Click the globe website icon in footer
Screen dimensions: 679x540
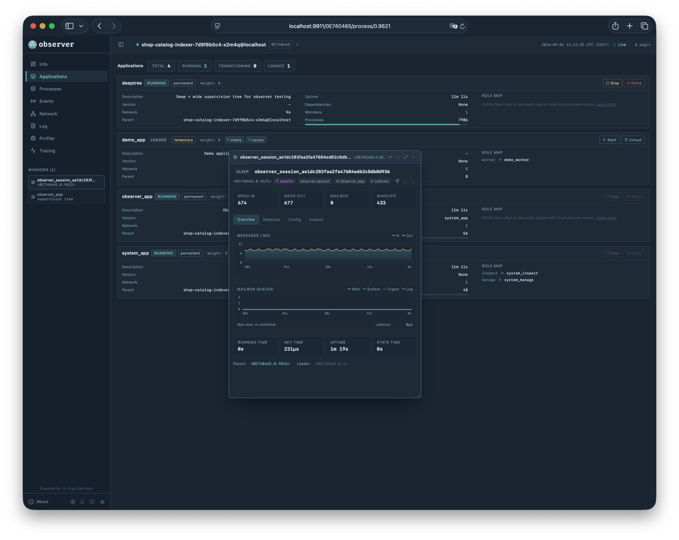(73, 502)
